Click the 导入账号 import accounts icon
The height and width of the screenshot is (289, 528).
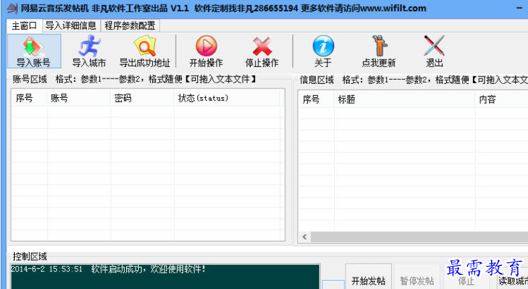34,51
